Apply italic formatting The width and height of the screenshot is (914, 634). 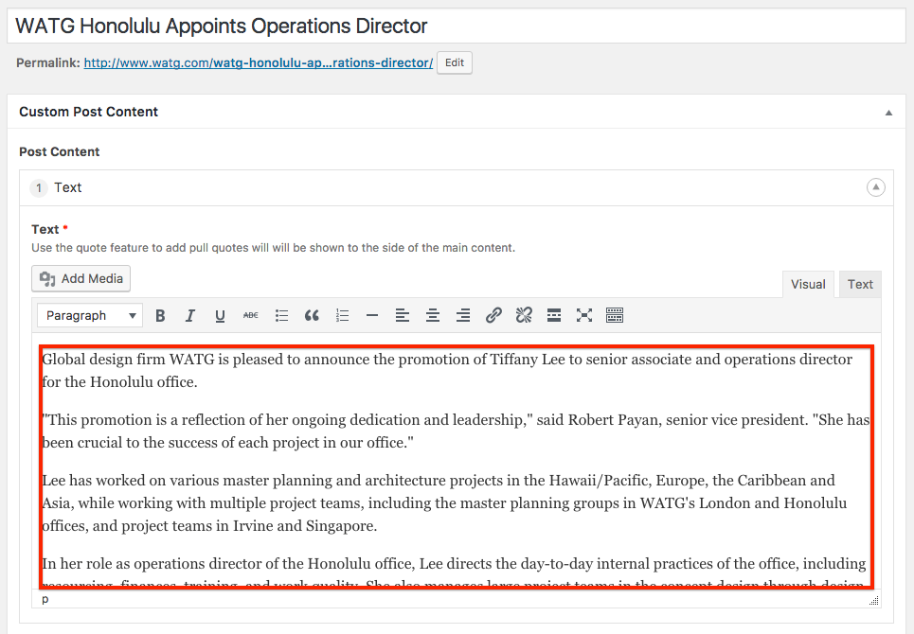click(x=190, y=316)
